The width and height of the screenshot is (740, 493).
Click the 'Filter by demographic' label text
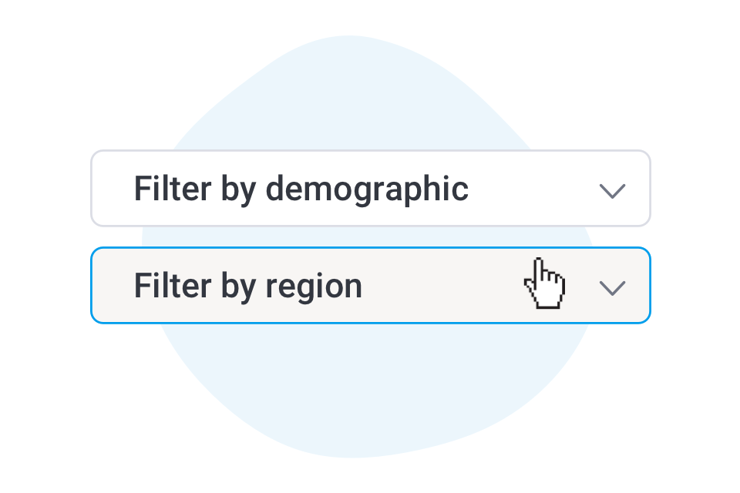(301, 189)
